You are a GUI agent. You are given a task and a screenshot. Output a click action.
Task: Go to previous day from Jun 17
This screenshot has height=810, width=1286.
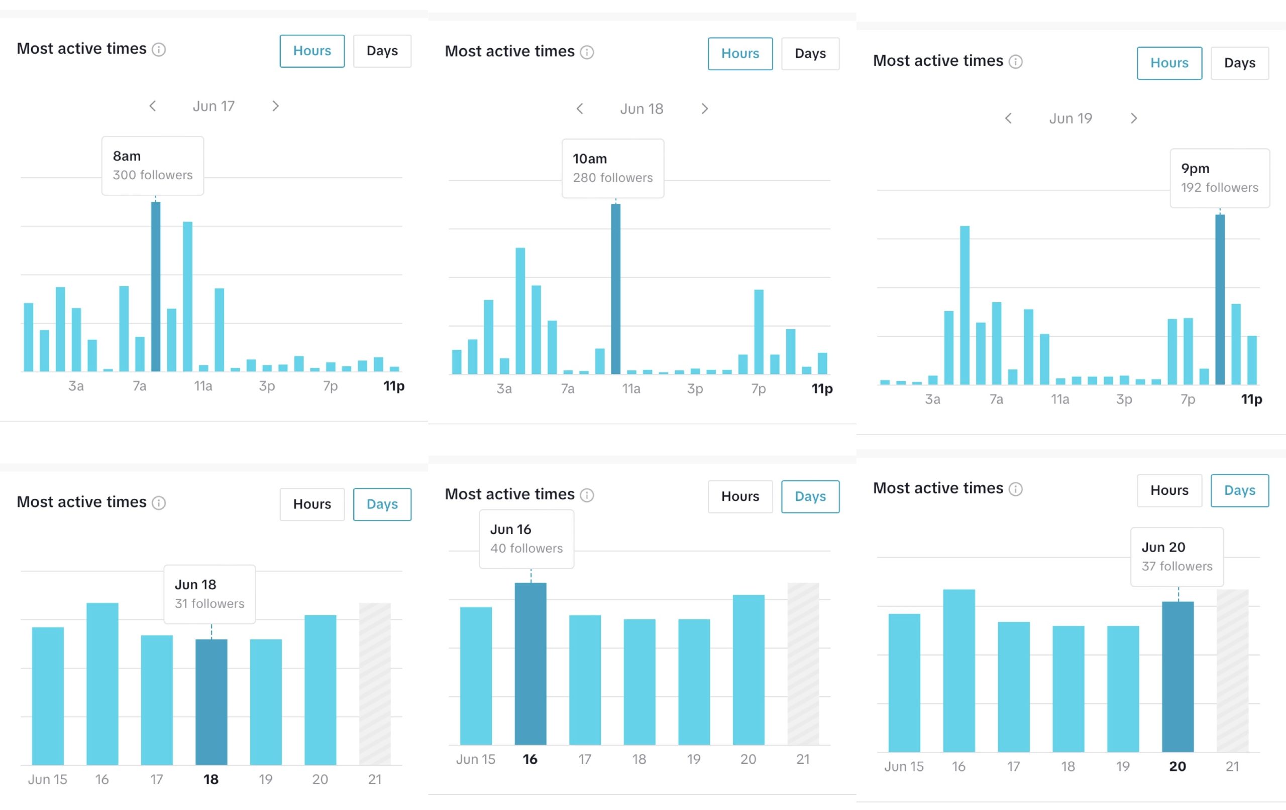click(x=153, y=106)
